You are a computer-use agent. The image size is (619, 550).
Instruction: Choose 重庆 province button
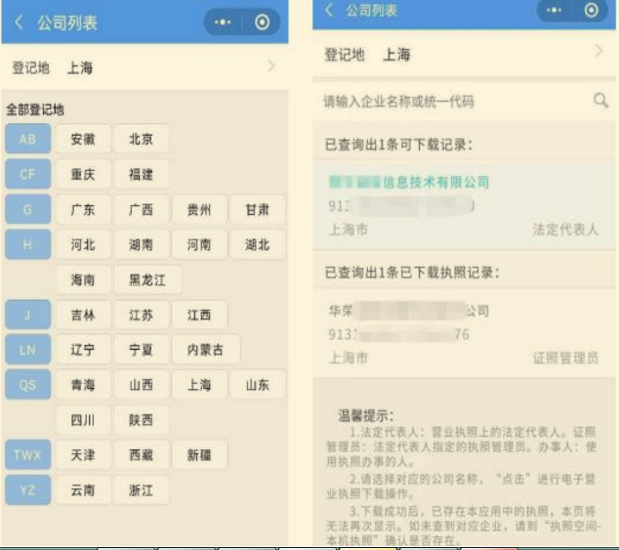pos(83,174)
